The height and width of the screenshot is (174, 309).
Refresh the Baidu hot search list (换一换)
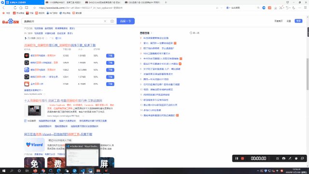tap(195, 33)
